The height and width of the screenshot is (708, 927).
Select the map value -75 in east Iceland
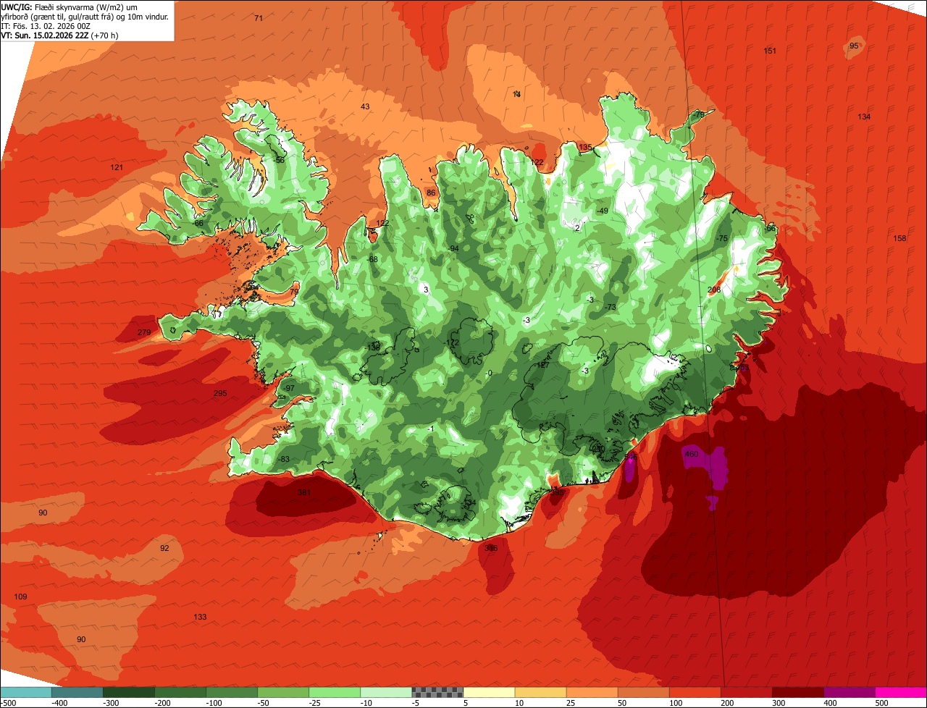coord(721,238)
